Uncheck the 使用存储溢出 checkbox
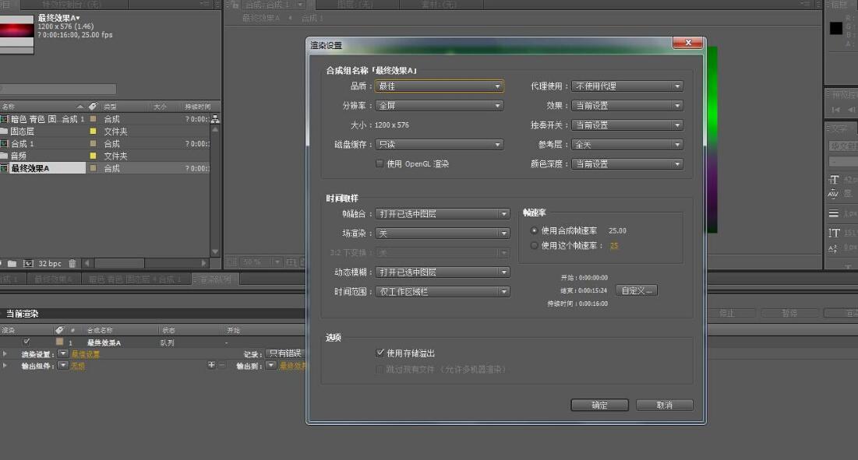858x460 pixels. tap(380, 353)
